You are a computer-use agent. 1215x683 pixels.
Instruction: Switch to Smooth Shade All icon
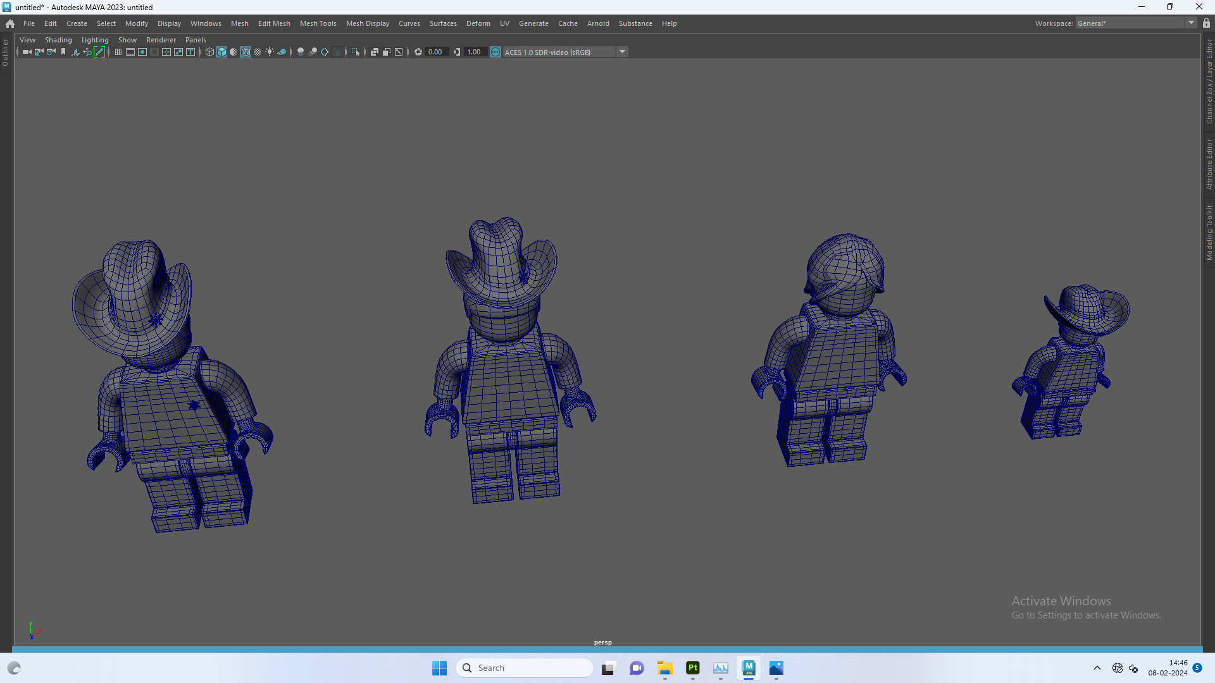point(221,52)
